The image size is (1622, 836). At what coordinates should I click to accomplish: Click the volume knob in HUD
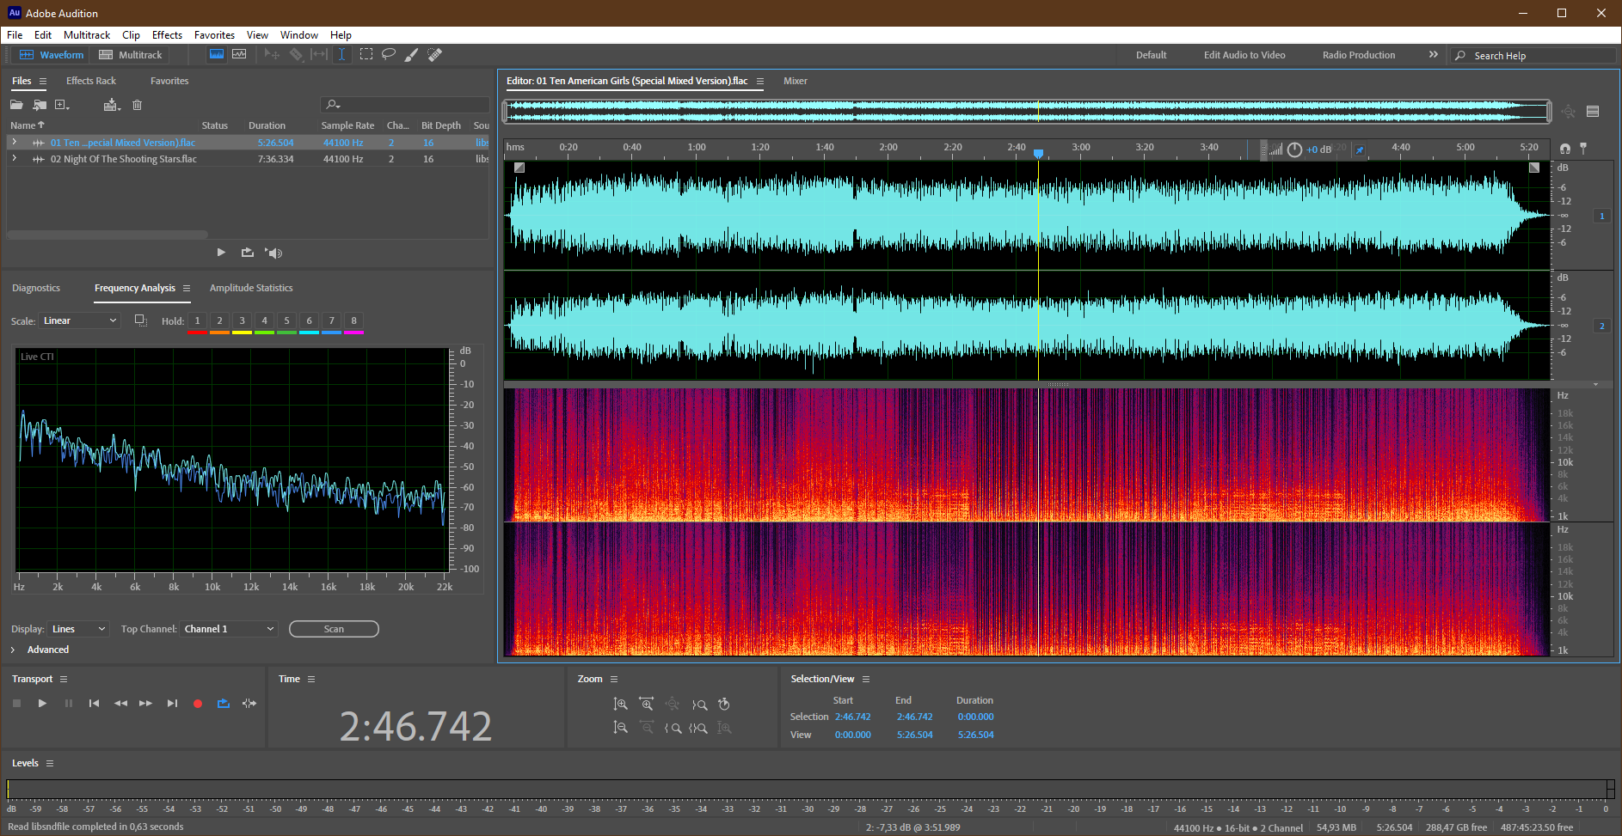click(1294, 150)
